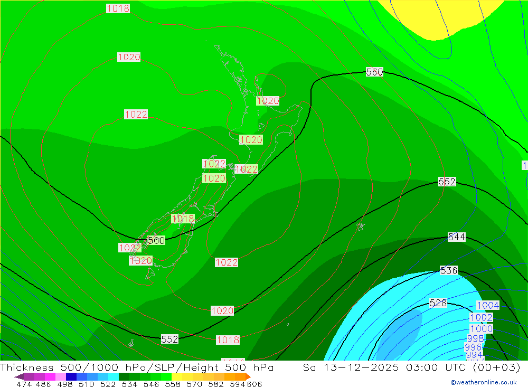Select the dark blue legend swatch
Screen dimensions: 528x387
tap(71, 376)
